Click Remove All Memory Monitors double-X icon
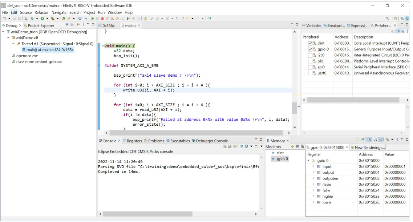The height and width of the screenshot is (222, 413). click(302, 146)
